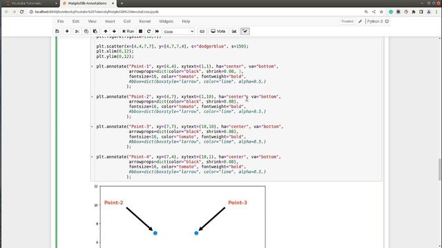Click the Trusted notebook indicator
Viewport: 442px width, 248px height.
tap(347, 21)
